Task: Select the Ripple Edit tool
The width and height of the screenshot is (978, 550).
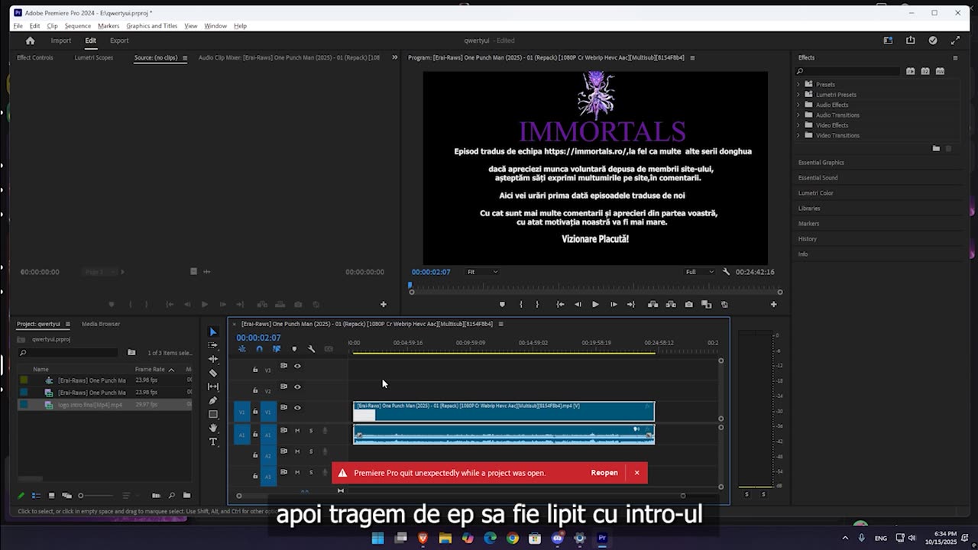Action: coord(213,359)
